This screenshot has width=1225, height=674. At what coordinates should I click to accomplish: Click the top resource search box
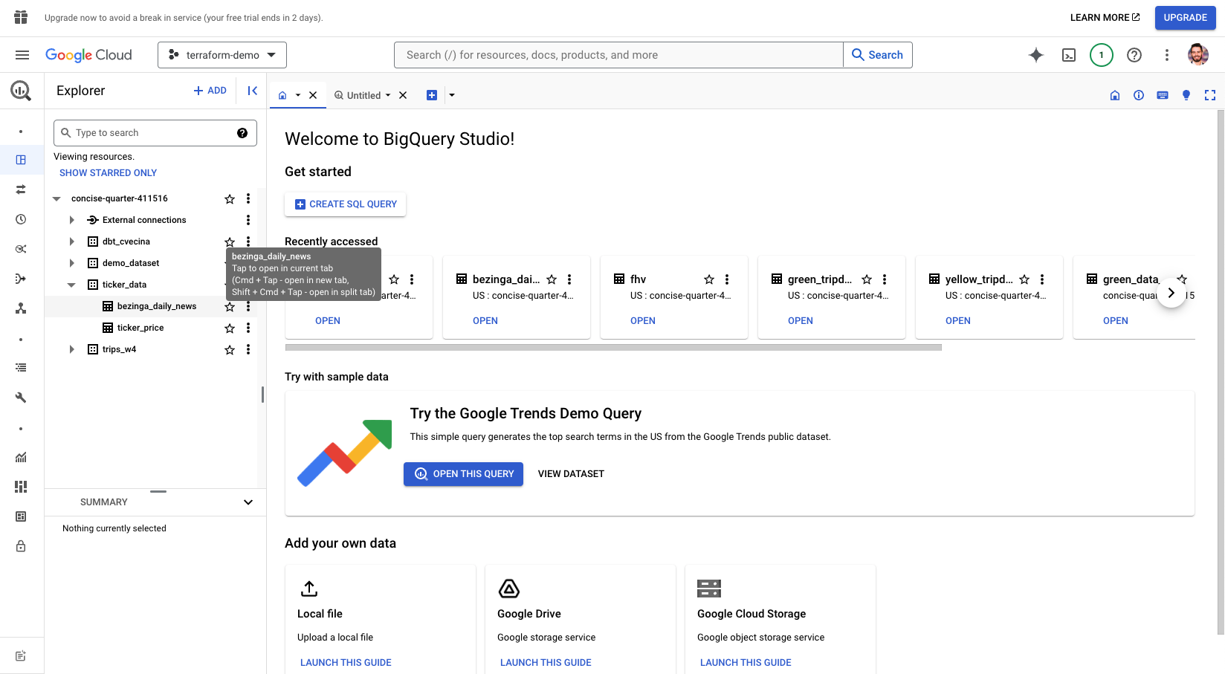coord(618,55)
